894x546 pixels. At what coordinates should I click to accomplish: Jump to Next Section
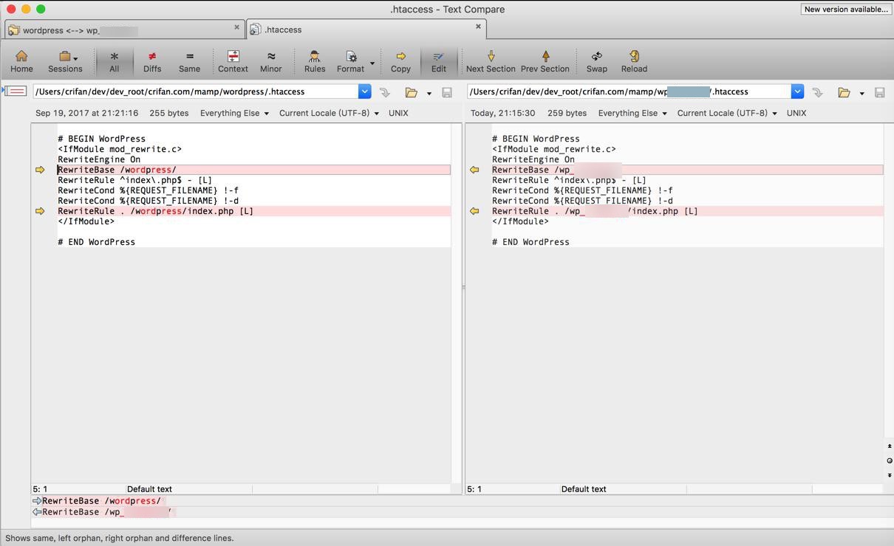[491, 61]
